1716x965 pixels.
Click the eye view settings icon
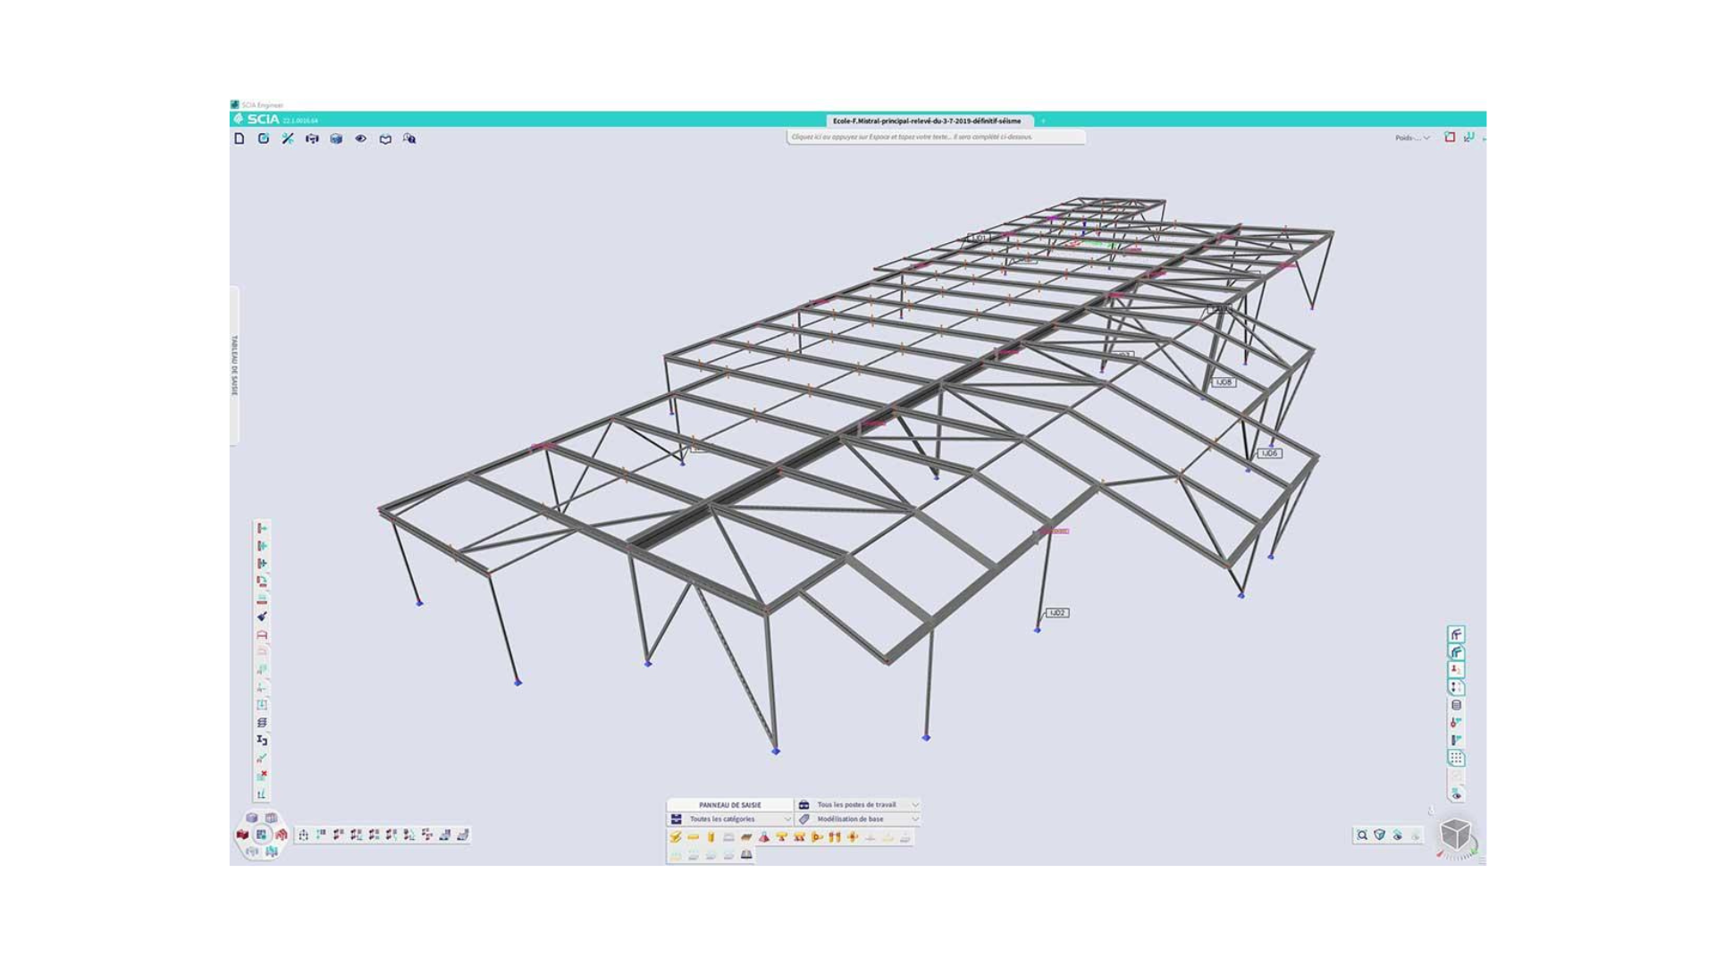(361, 138)
